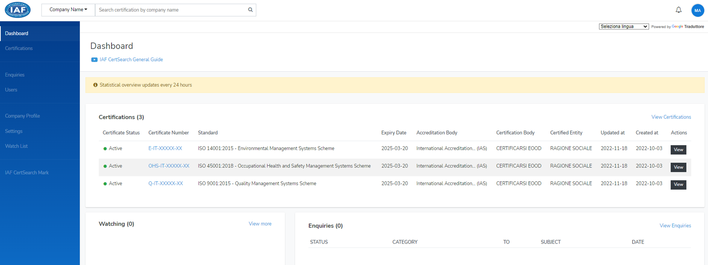Click the info icon in statistics banner
Screen dimensions: 708x265
click(x=95, y=85)
